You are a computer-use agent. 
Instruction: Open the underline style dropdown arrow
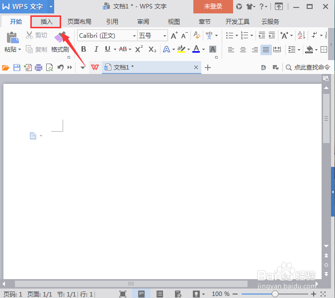click(x=115, y=50)
